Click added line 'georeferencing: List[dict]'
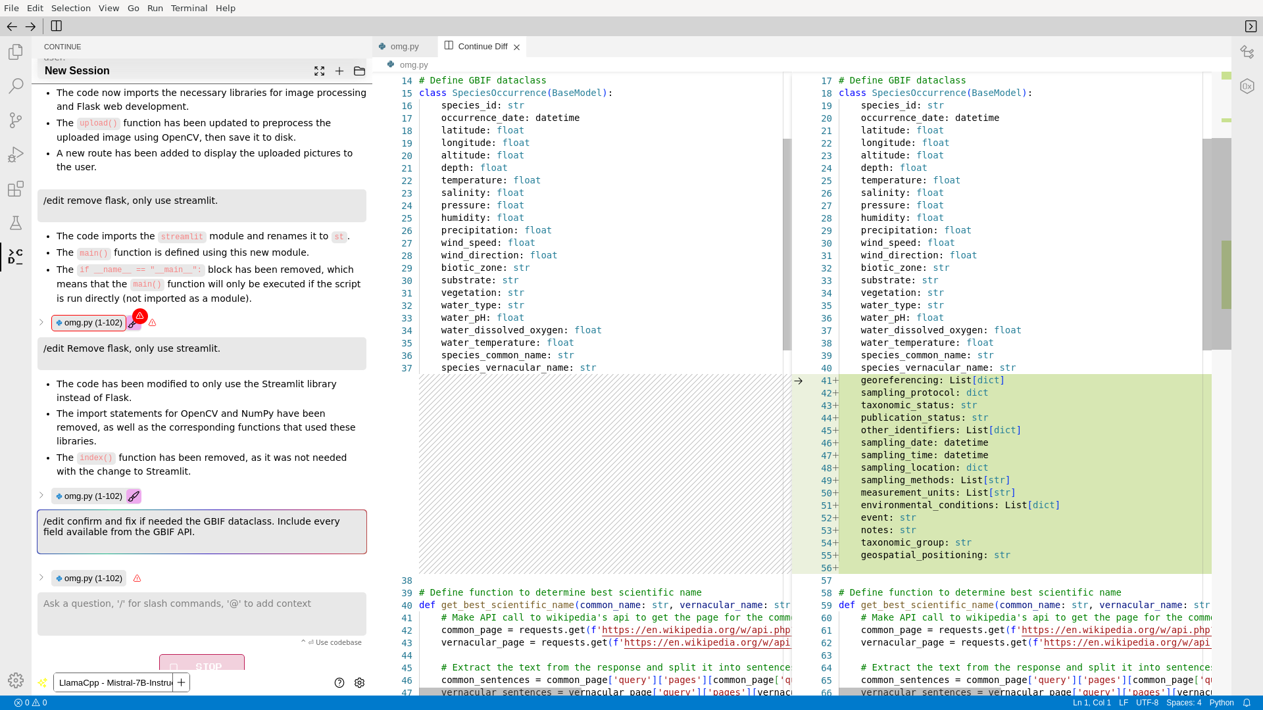Screen dimensions: 1263x710 pos(932,381)
